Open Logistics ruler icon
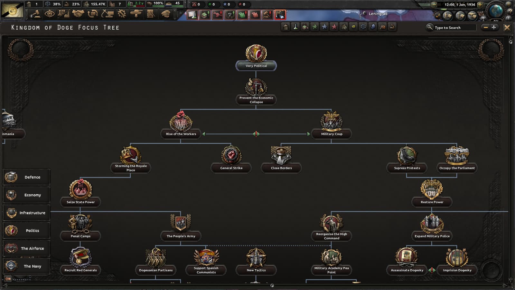The image size is (515, 290). (151, 14)
